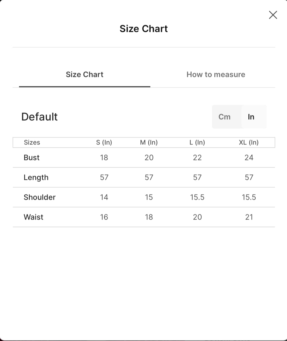Click the S shoulder value 14
The height and width of the screenshot is (341, 287).
coord(104,197)
